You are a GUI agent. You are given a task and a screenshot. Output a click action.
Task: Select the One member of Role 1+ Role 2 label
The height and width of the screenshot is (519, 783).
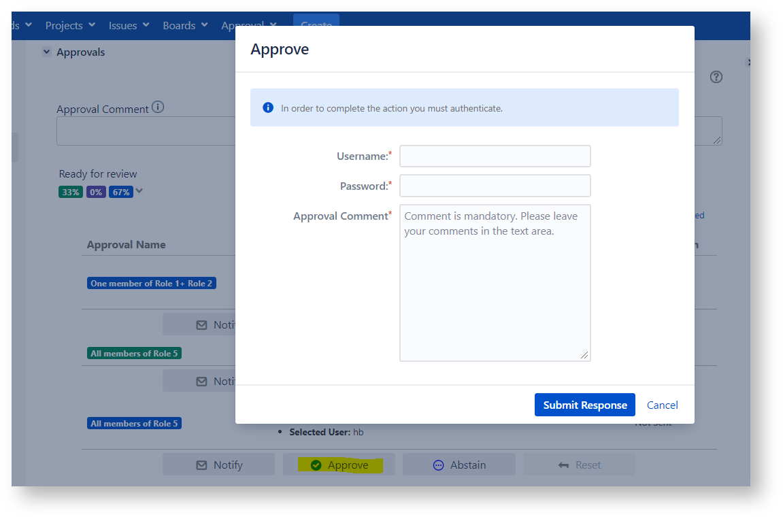point(151,283)
